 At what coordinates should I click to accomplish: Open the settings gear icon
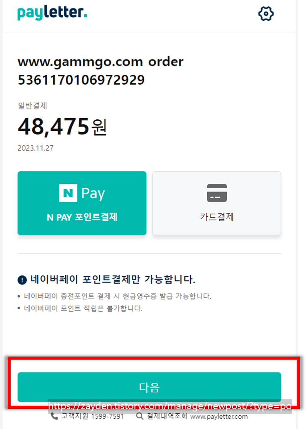pyautogui.click(x=266, y=14)
